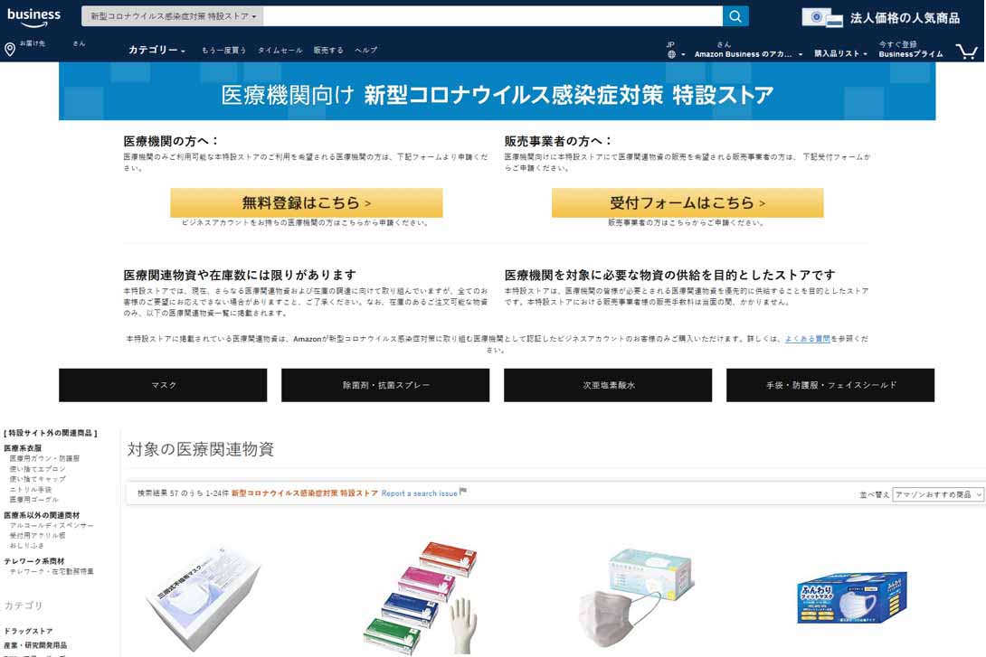The height and width of the screenshot is (657, 986).
Task: Click the 受付フォームはこちら button
Action: pyautogui.click(x=687, y=202)
